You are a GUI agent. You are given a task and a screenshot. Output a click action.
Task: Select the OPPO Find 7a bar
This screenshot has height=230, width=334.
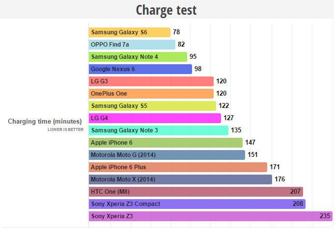(132, 45)
